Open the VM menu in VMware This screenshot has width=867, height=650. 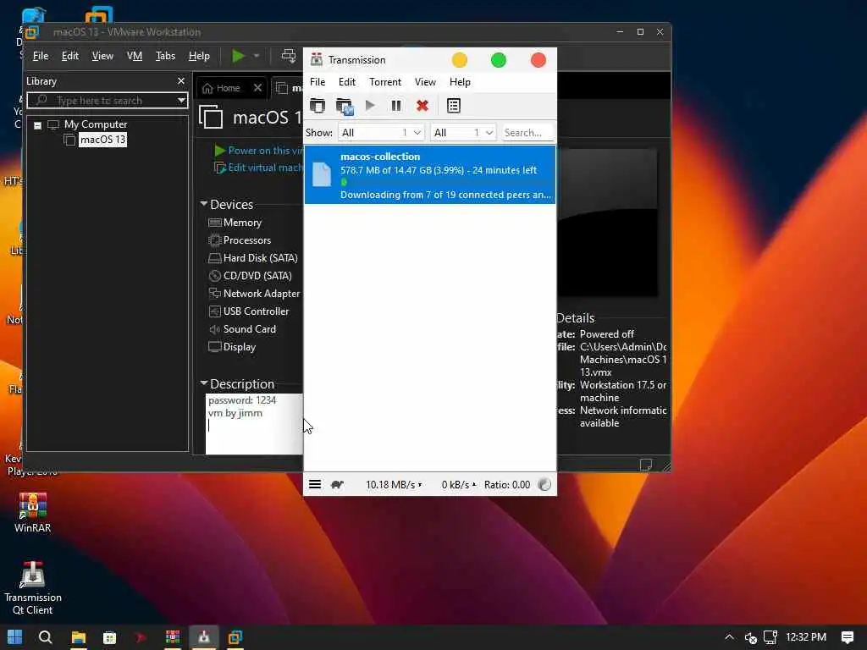pyautogui.click(x=135, y=56)
